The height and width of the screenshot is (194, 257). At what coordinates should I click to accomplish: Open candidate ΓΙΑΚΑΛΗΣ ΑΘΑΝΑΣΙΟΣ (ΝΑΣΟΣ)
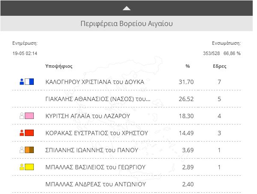[x=97, y=99]
